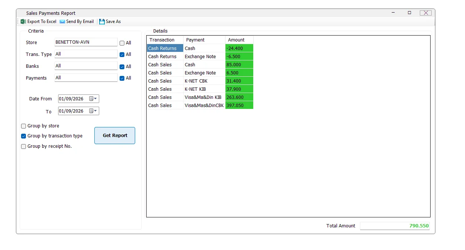Click the 37.900 amount cell
Viewport: 465px width, 250px height.
[x=239, y=89]
